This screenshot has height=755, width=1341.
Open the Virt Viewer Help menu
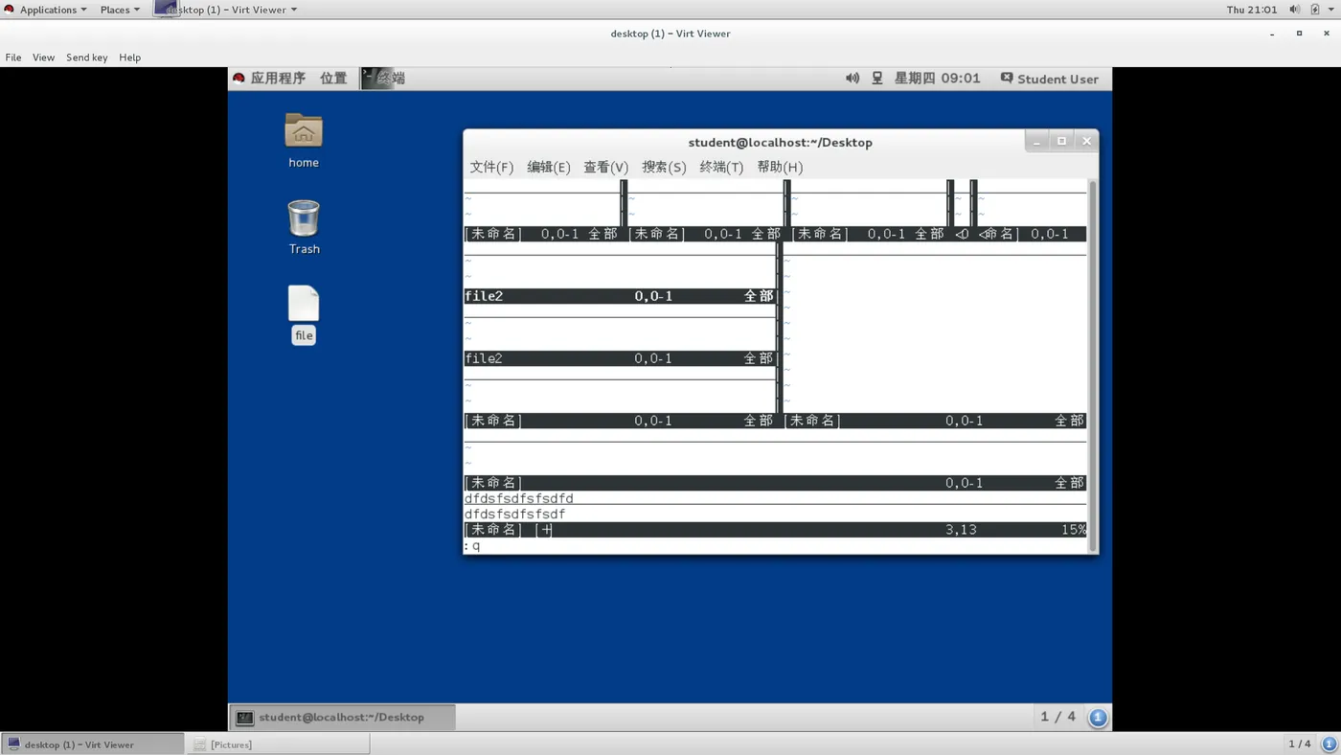129,57
